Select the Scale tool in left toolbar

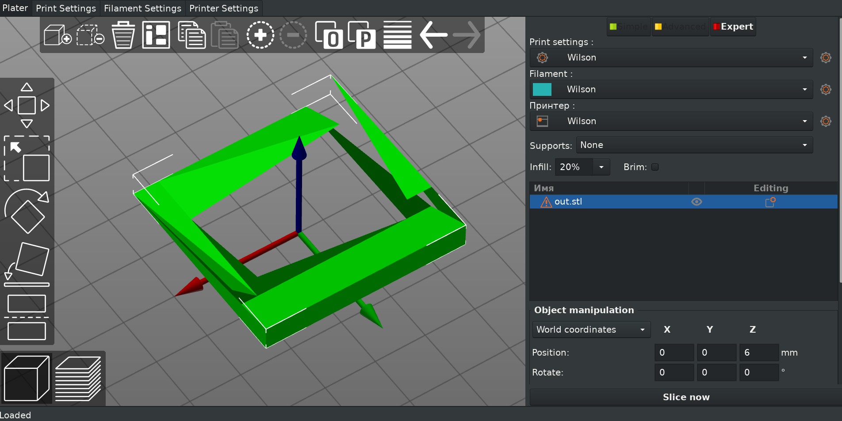point(27,159)
